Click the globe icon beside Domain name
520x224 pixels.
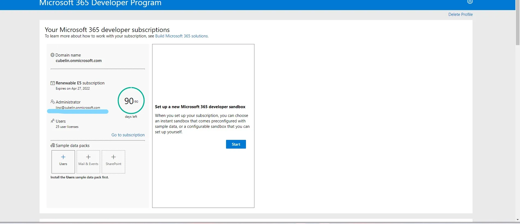tap(52, 55)
